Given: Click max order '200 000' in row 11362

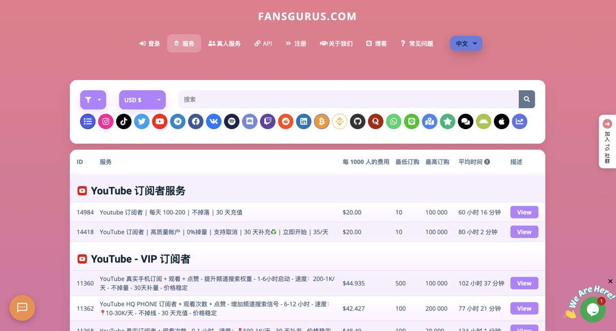Looking at the screenshot, I should click(436, 308).
